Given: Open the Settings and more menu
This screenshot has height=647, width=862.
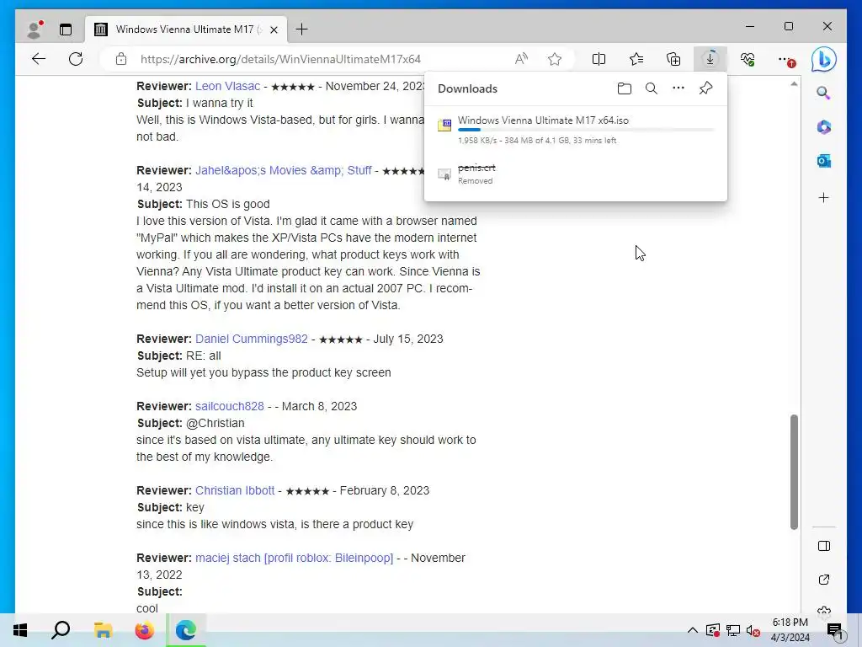Looking at the screenshot, I should click(x=786, y=59).
